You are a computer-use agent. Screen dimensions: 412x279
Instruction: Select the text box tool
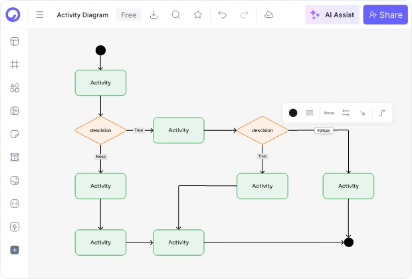pos(15,157)
